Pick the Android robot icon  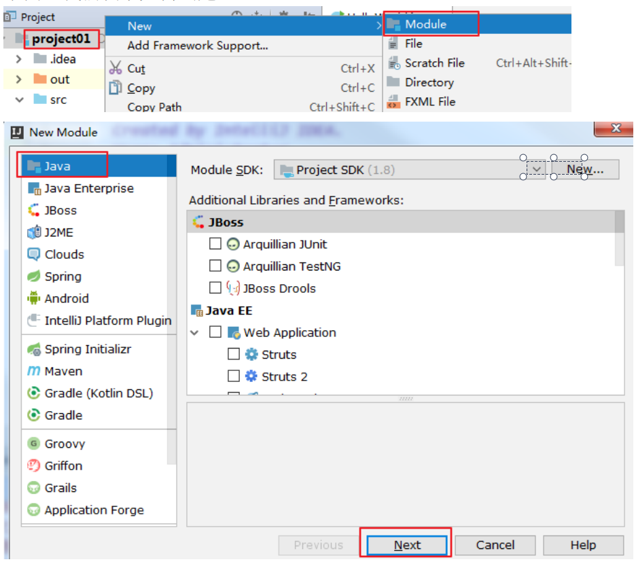34,298
